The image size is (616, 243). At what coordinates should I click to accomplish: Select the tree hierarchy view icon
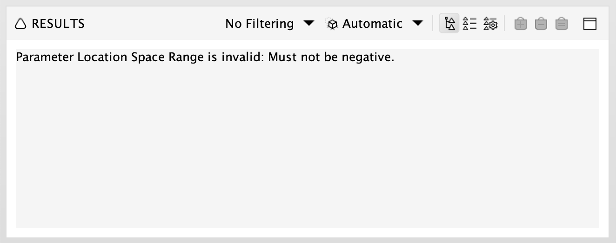[x=450, y=23]
